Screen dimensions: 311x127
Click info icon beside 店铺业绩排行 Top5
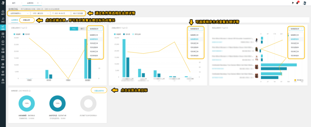(x=127, y=28)
